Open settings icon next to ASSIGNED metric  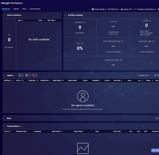(84, 23)
